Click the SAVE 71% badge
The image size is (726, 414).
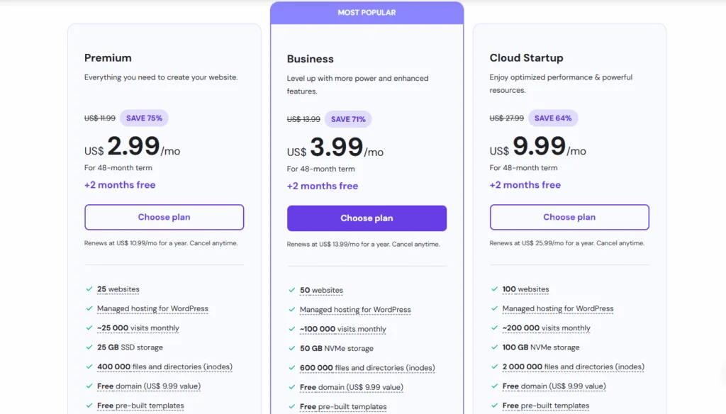click(348, 119)
